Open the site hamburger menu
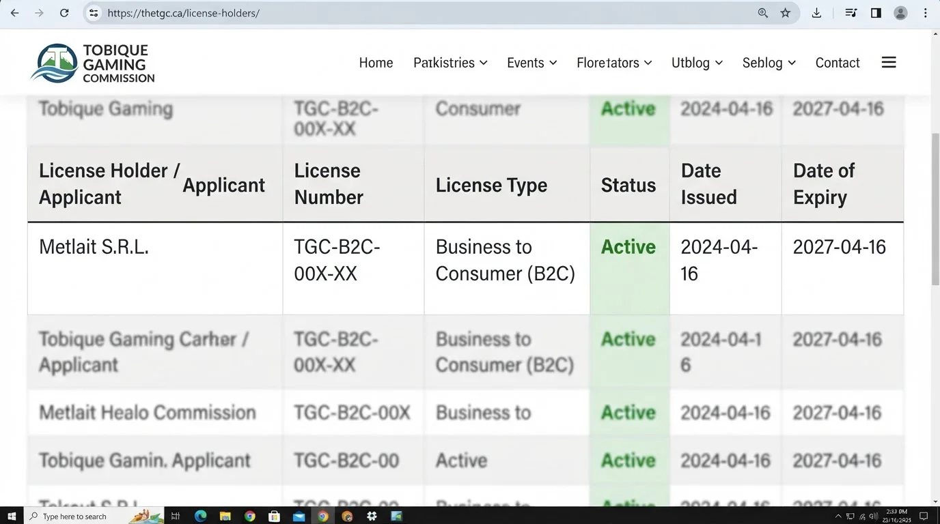The width and height of the screenshot is (940, 524). (889, 63)
